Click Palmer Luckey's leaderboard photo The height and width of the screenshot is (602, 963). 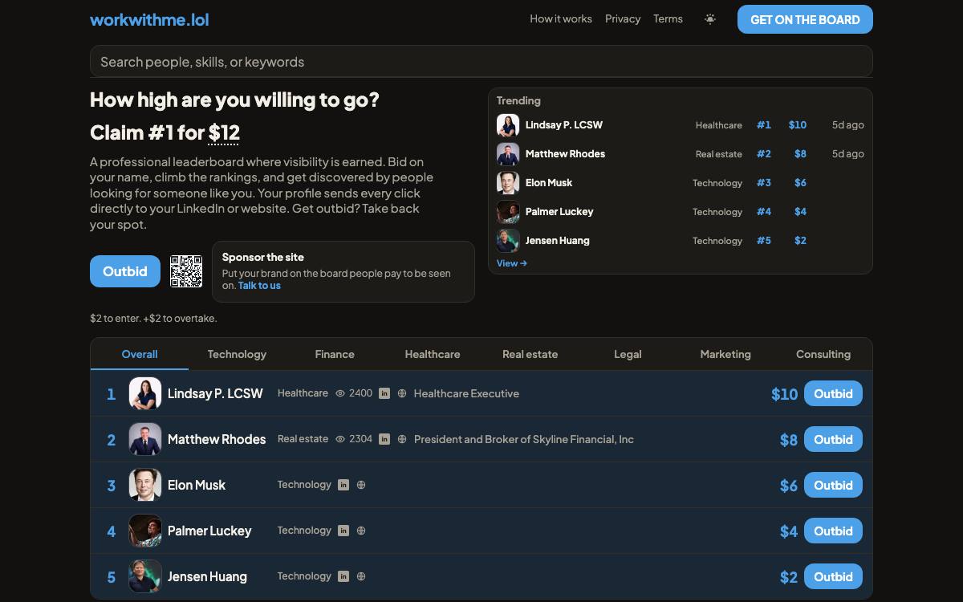coord(145,531)
